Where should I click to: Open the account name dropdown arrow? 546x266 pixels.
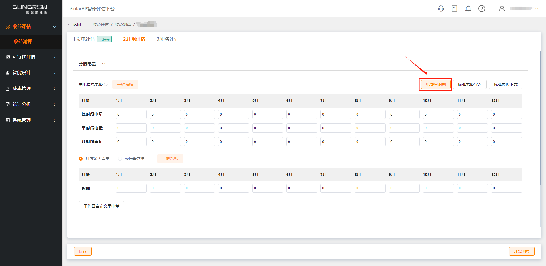pyautogui.click(x=537, y=9)
